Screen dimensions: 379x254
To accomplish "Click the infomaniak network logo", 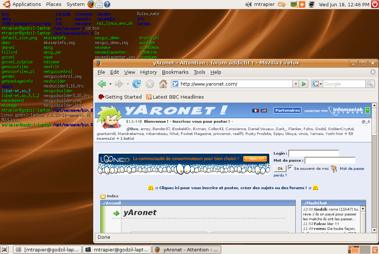I will (346, 110).
